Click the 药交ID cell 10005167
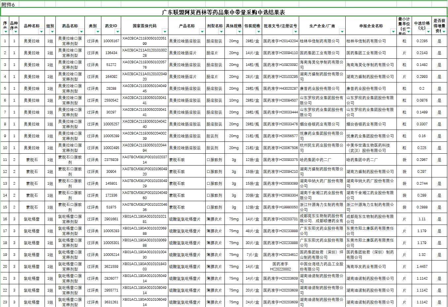 pos(111,41)
